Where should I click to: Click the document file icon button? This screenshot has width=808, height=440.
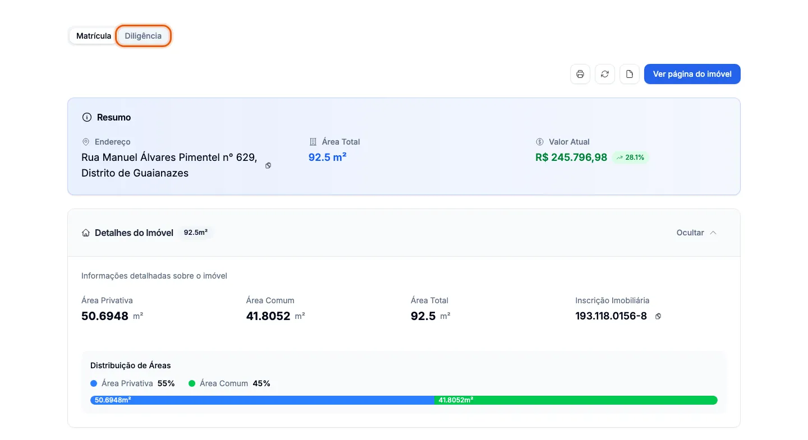point(630,74)
